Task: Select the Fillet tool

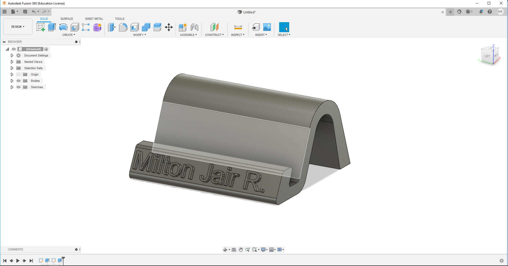Action: coord(123,27)
